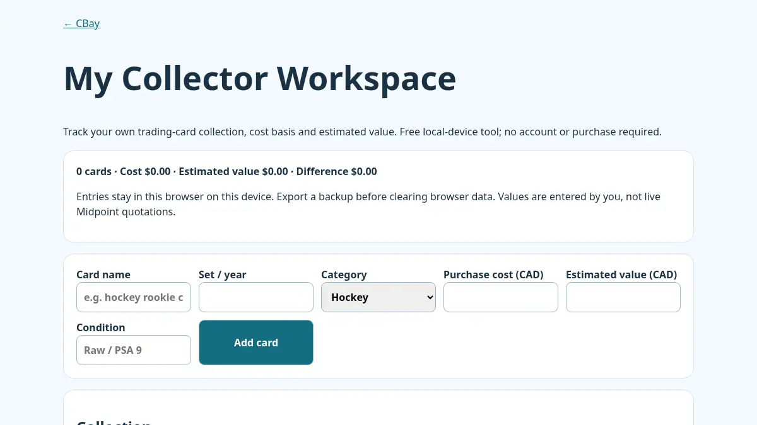This screenshot has width=757, height=425.
Task: Click the Condition label
Action: 100,327
